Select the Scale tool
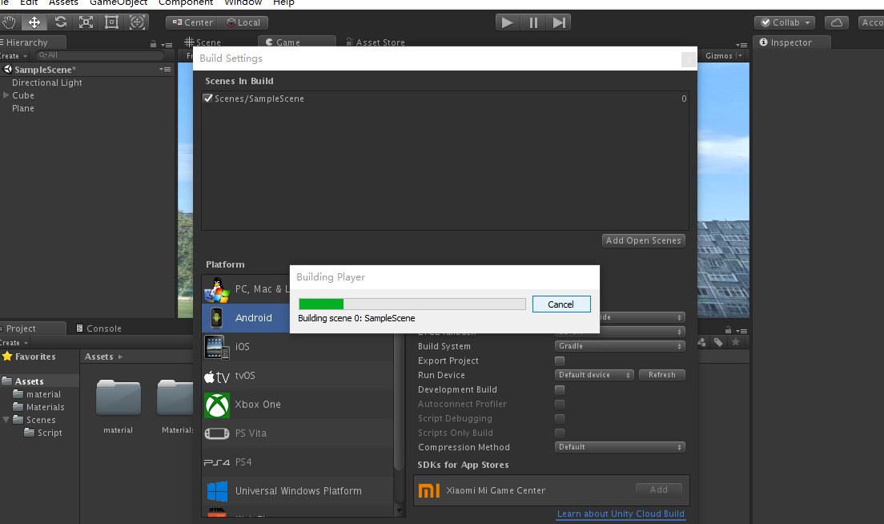This screenshot has height=524, width=884. 85,22
